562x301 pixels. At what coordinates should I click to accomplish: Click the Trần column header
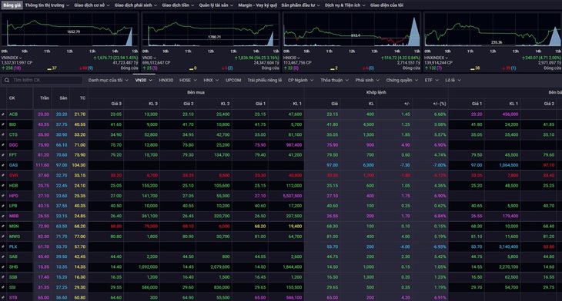(x=45, y=98)
